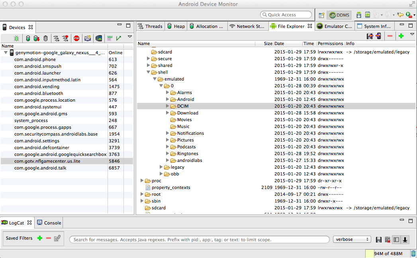The image size is (417, 258).
Task: Toggle LogCat scroll lock arrow button
Action: [405, 240]
